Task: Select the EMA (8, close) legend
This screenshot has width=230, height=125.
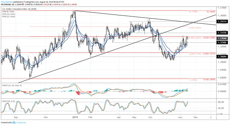Action: point(8,12)
